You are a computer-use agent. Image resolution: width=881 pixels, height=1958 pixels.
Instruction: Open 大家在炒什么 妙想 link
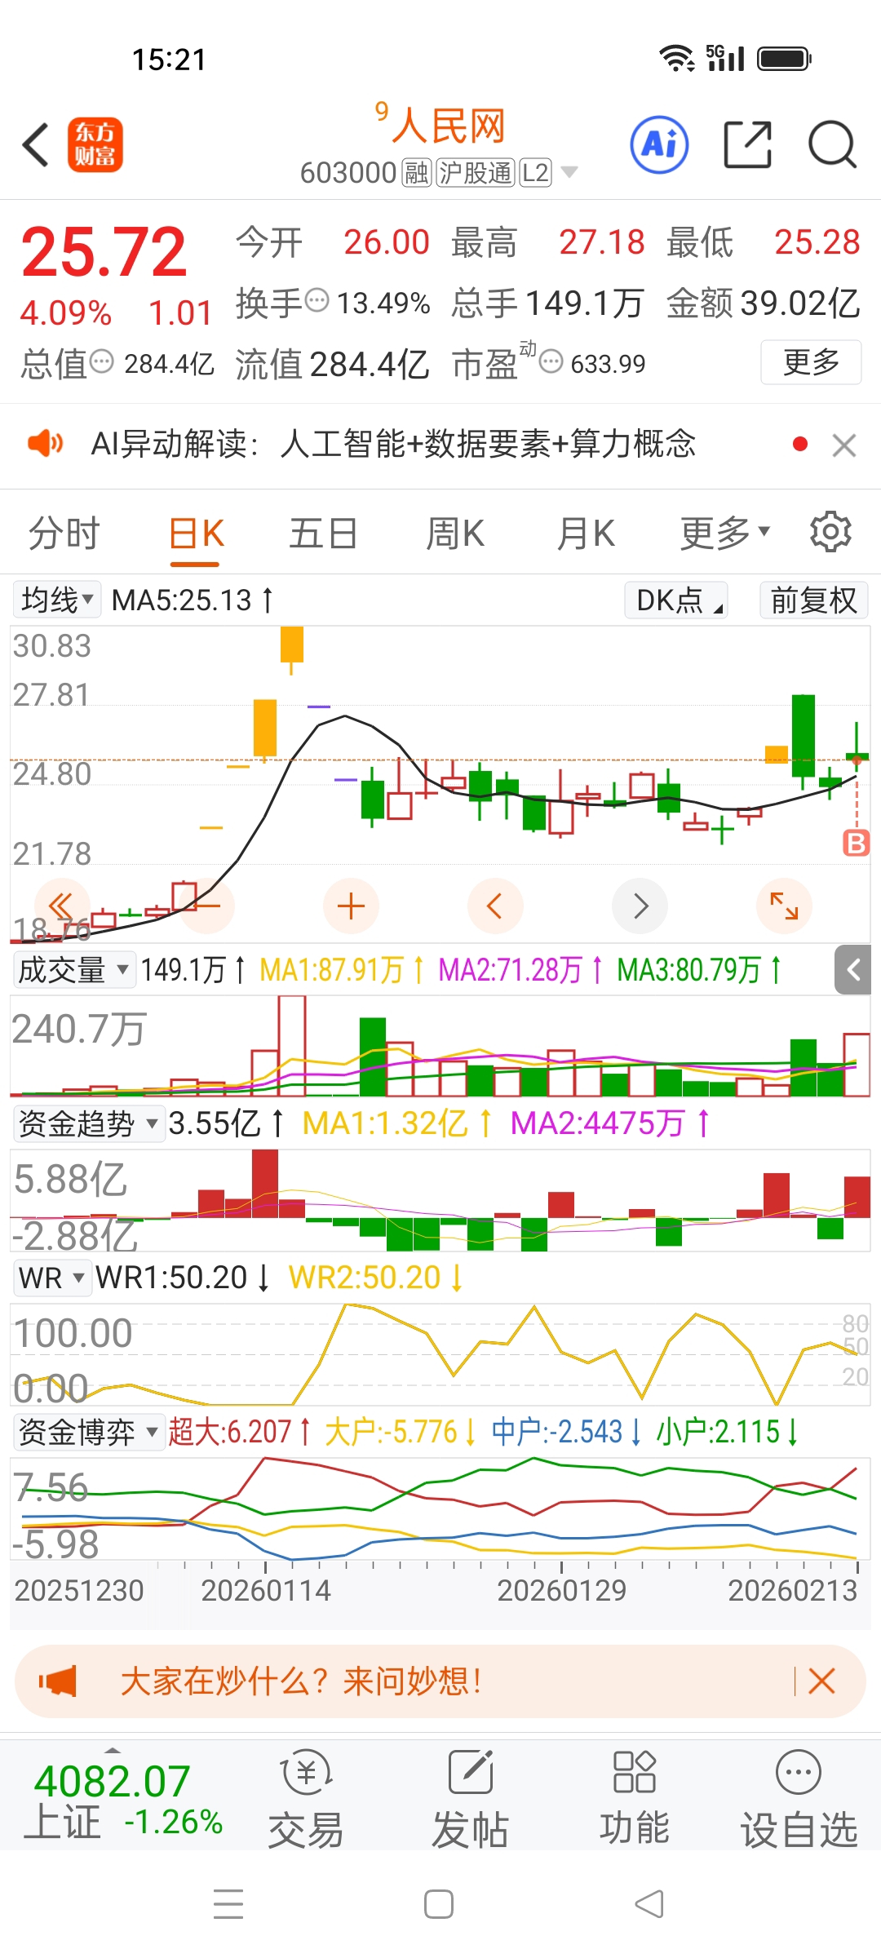[x=302, y=1681]
